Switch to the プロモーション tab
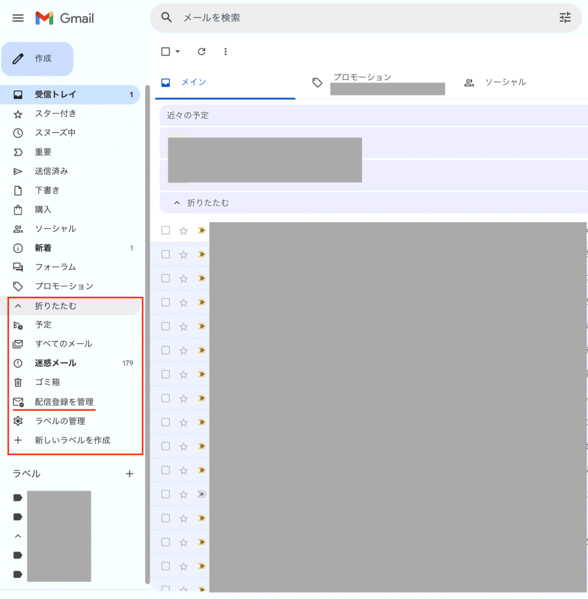The image size is (588, 599). 362,82
